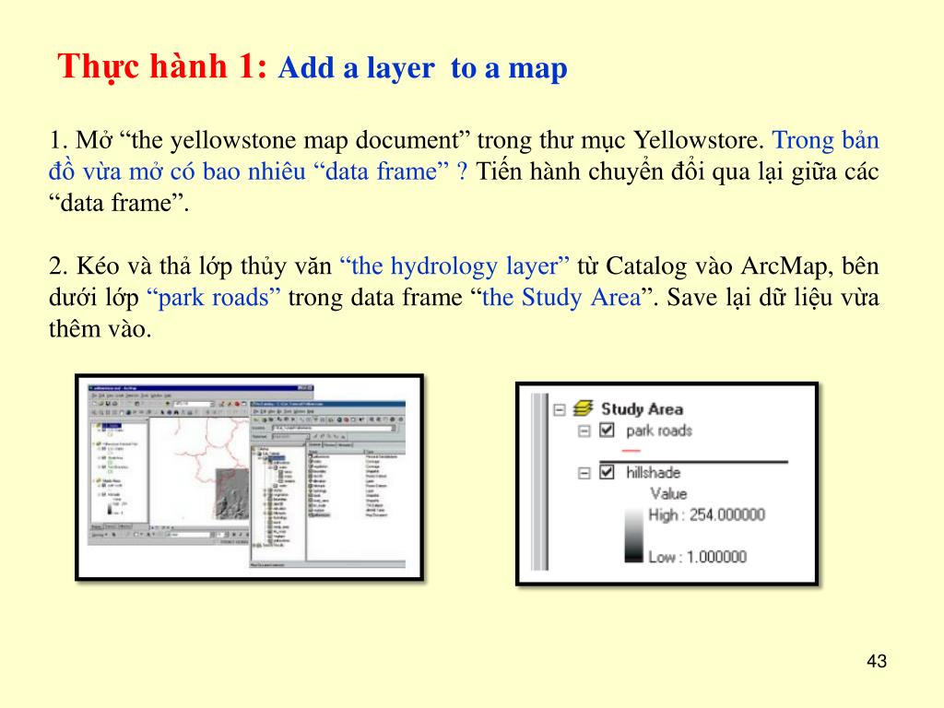Collapse the hillshade layer legend

point(584,473)
